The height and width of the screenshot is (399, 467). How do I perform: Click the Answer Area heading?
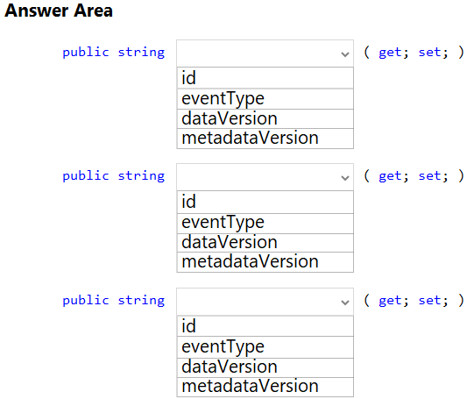tap(59, 11)
